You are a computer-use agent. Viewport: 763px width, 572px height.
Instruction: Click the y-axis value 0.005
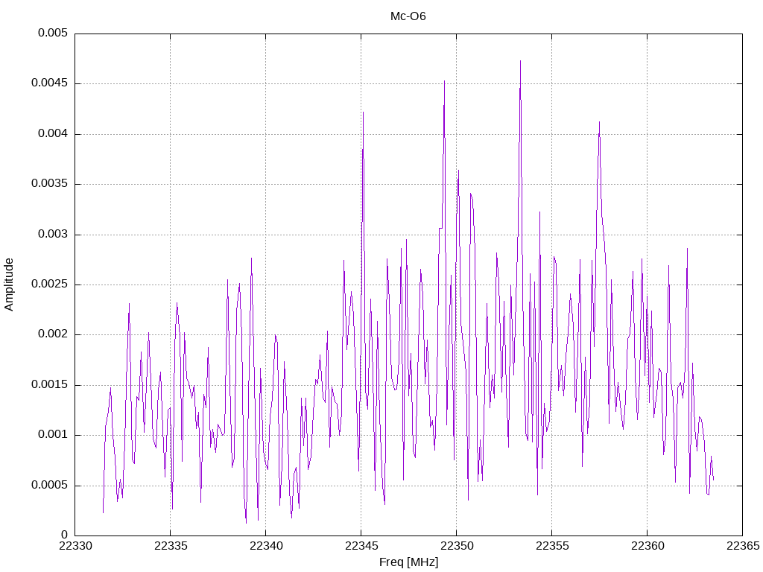click(53, 33)
